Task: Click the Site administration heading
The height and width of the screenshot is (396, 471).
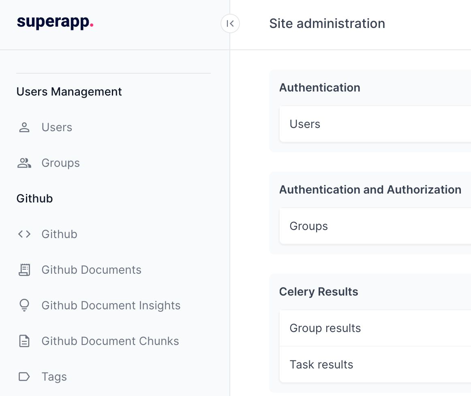Action: click(x=327, y=23)
